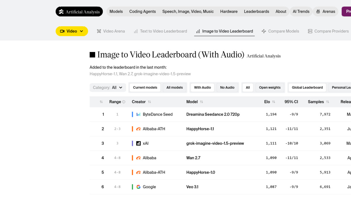Viewport: 351px width, 197px height.
Task: Click the Alibaba logo in Wan 2.7 row
Action: click(139, 158)
